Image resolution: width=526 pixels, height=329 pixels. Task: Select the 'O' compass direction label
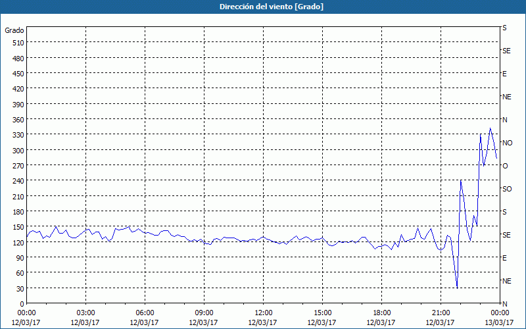click(x=505, y=166)
